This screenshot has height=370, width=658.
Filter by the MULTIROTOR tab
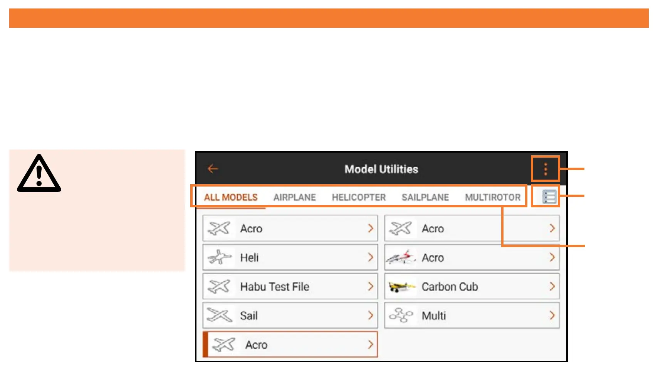click(492, 197)
